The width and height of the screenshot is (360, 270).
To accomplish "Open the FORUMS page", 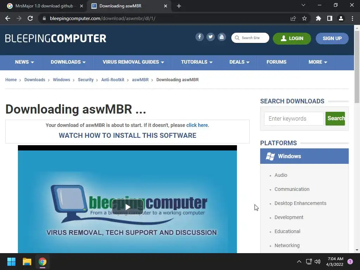I will click(276, 62).
